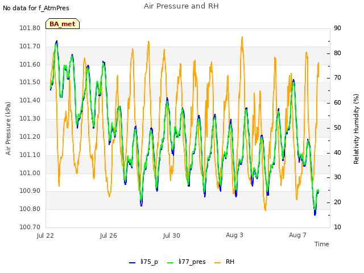Click the 101.80 pressure tick label
This screenshot has width=364, height=273.
click(x=30, y=28)
